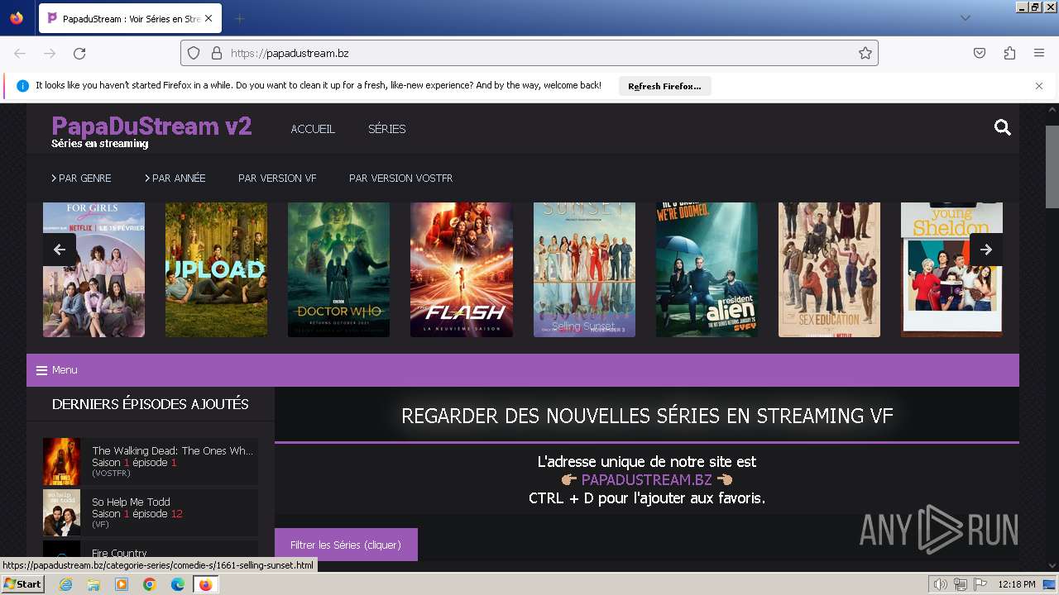
Task: Launch Microsoft Edge from taskbar
Action: tap(178, 584)
